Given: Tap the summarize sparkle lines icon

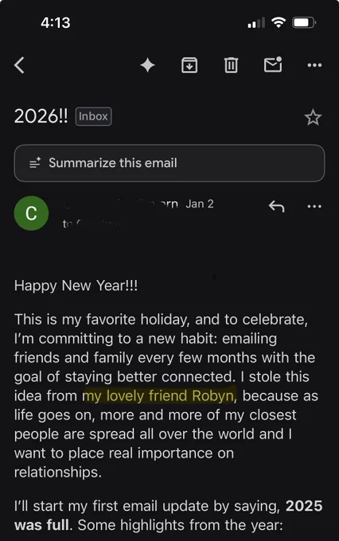Looking at the screenshot, I should [35, 162].
